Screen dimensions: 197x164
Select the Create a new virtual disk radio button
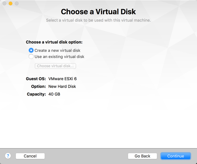(31, 50)
